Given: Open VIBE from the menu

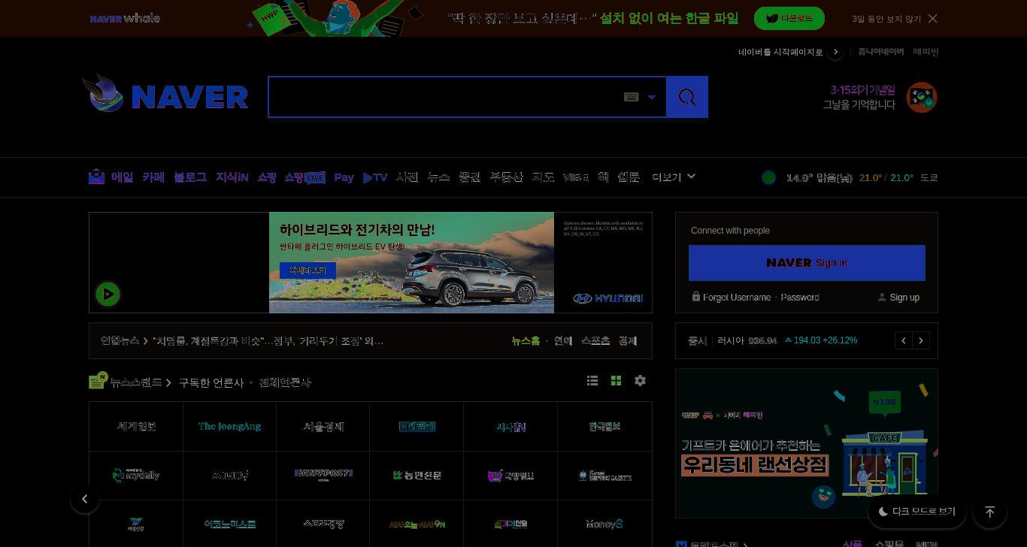Looking at the screenshot, I should click(x=576, y=177).
